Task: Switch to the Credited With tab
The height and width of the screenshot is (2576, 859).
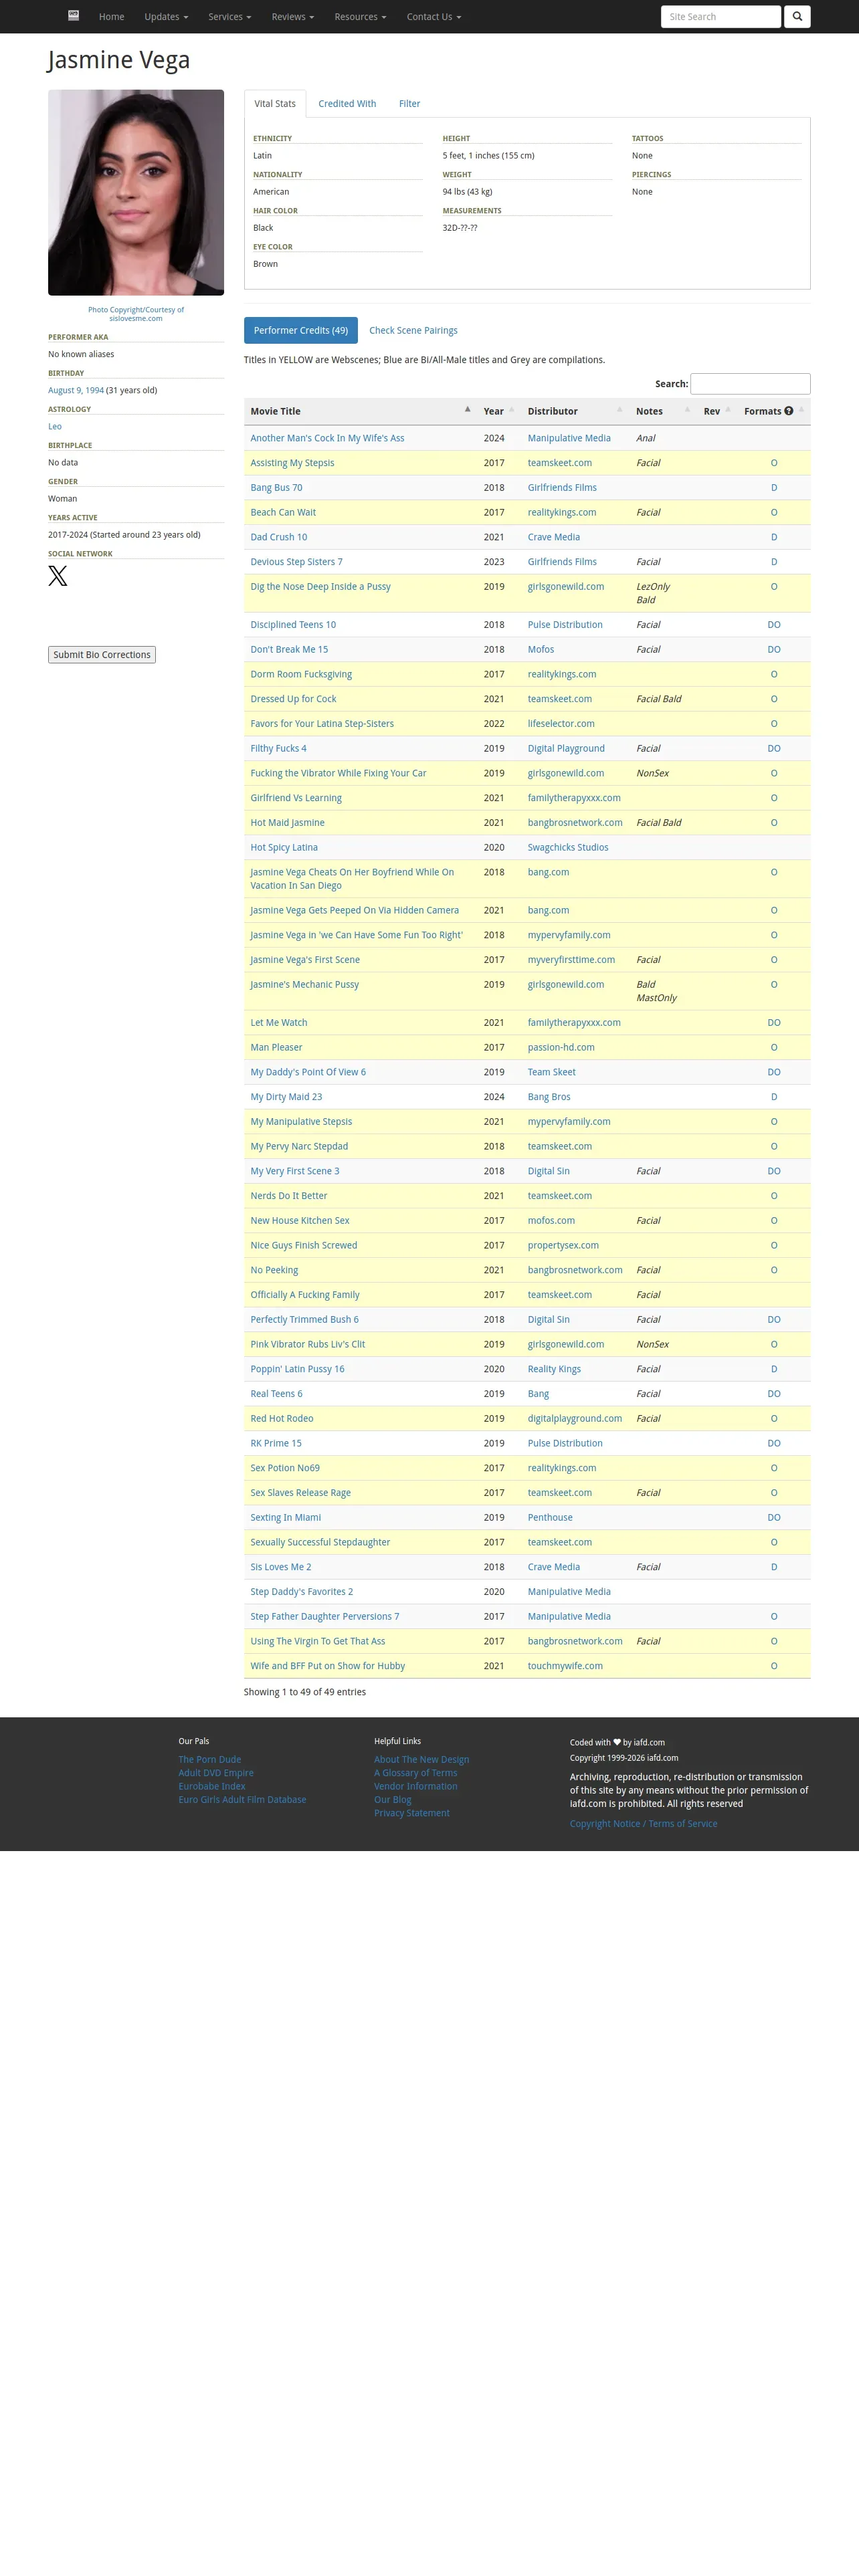Action: (x=347, y=104)
